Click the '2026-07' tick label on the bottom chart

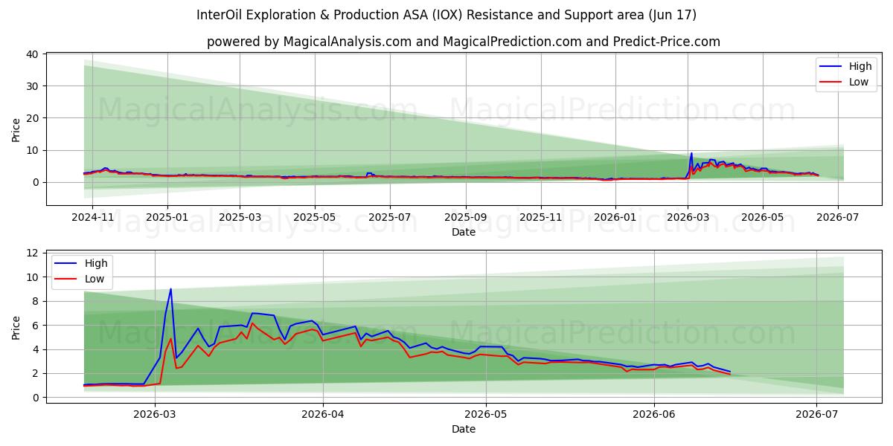tap(816, 416)
